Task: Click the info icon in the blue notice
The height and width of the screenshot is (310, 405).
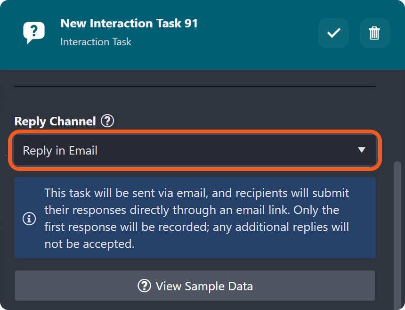Action: tap(29, 219)
